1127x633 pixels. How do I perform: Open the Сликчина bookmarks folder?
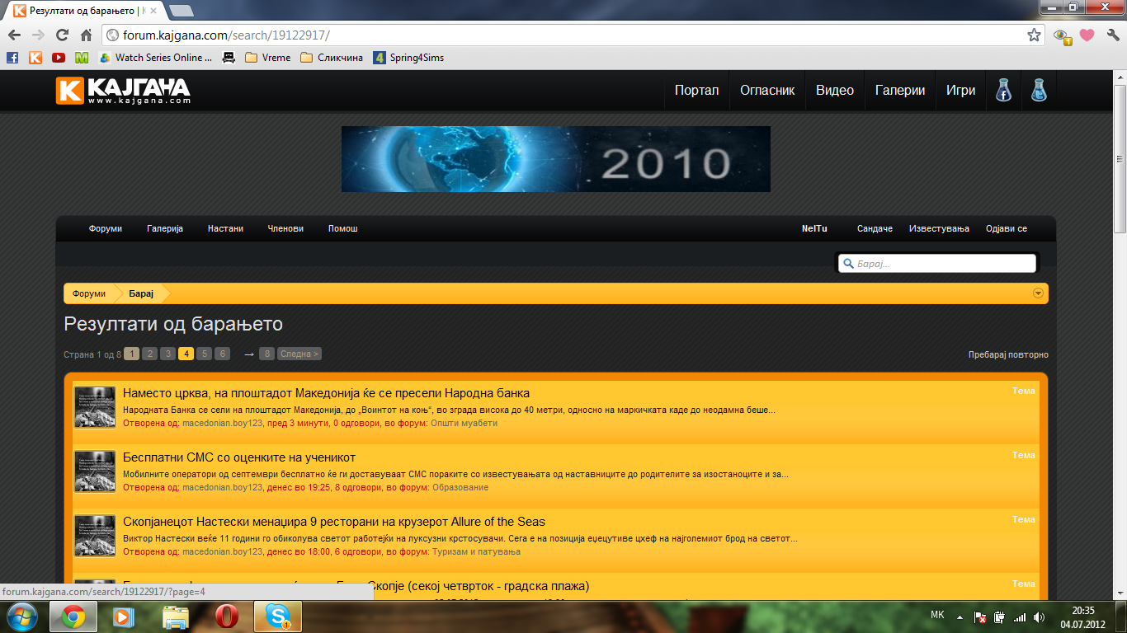click(332, 58)
